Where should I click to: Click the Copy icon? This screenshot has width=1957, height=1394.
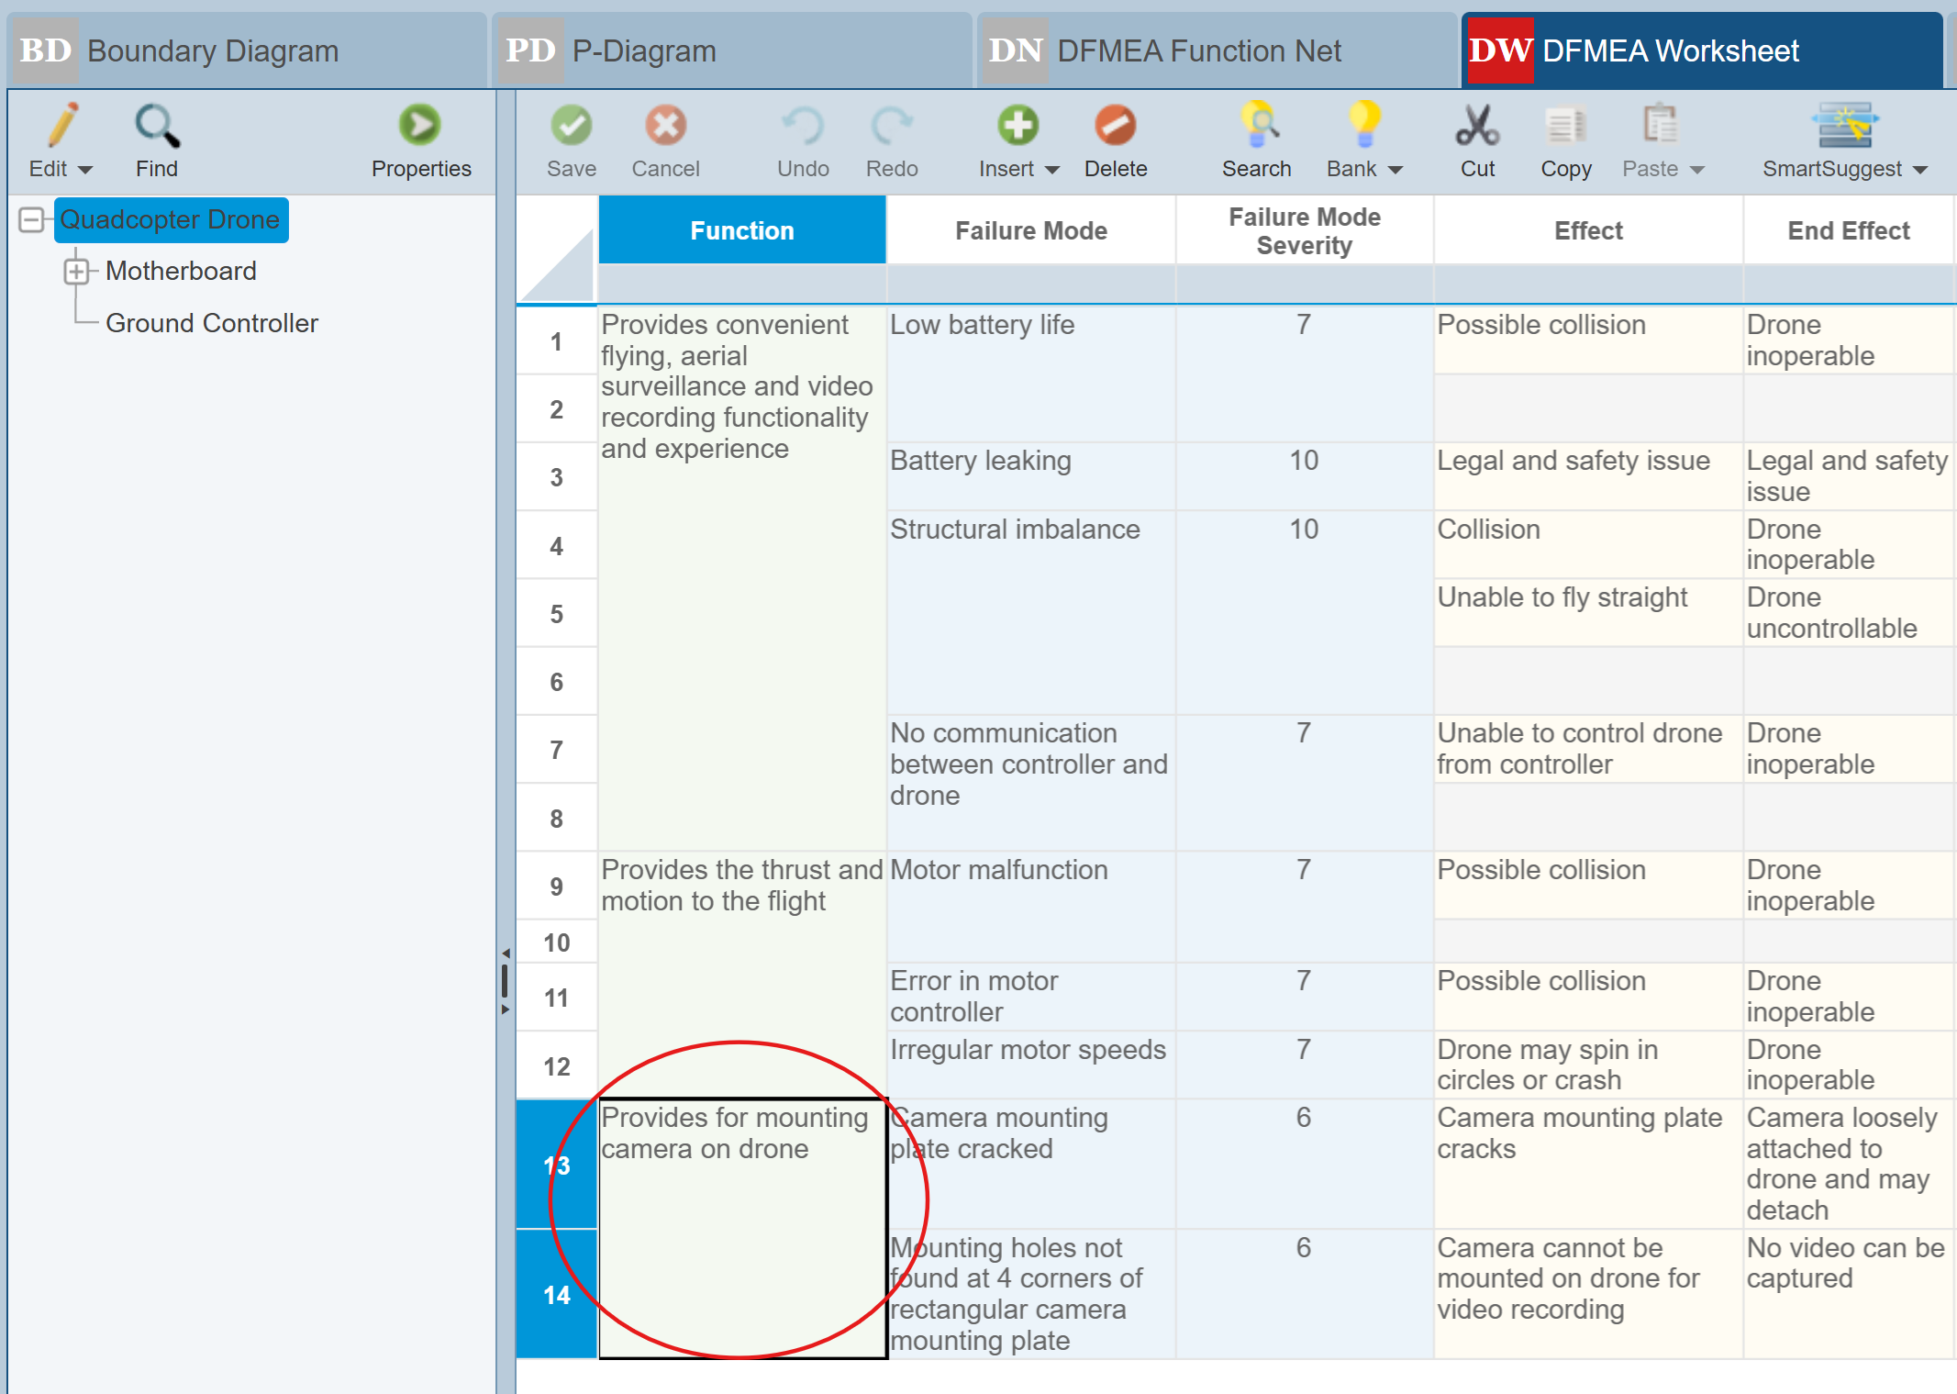coord(1565,126)
